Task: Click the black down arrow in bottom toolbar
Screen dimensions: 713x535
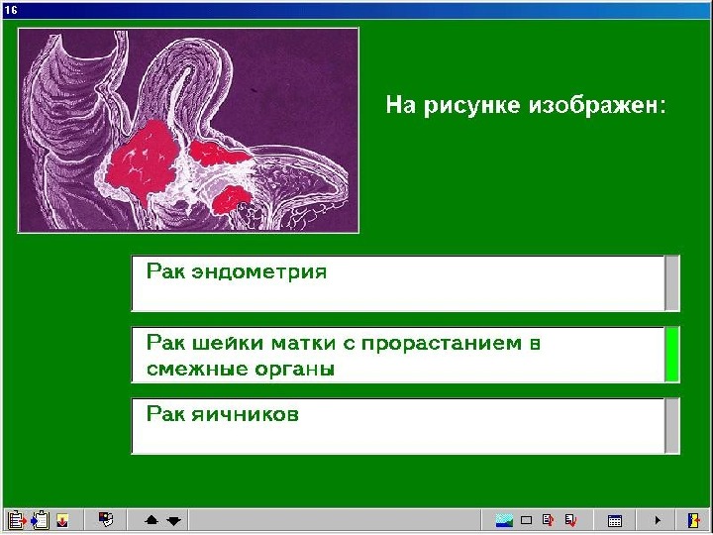Action: 173,520
